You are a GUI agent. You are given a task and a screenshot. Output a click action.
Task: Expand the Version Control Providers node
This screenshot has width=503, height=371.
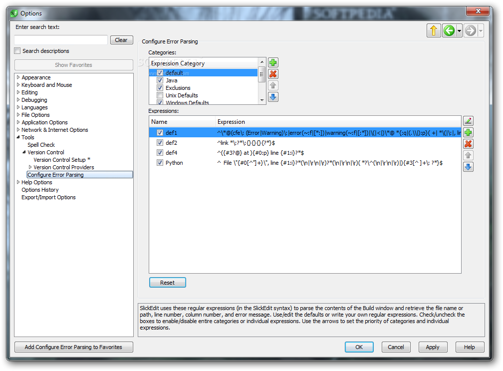point(30,167)
